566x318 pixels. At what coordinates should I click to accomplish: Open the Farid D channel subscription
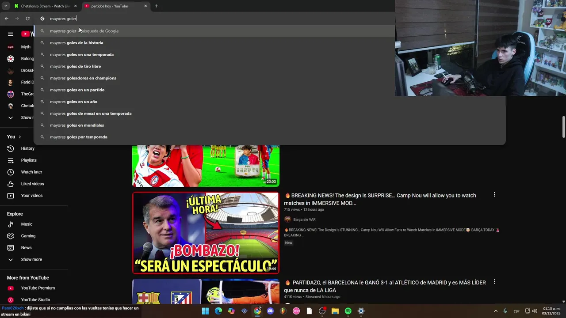point(20,82)
